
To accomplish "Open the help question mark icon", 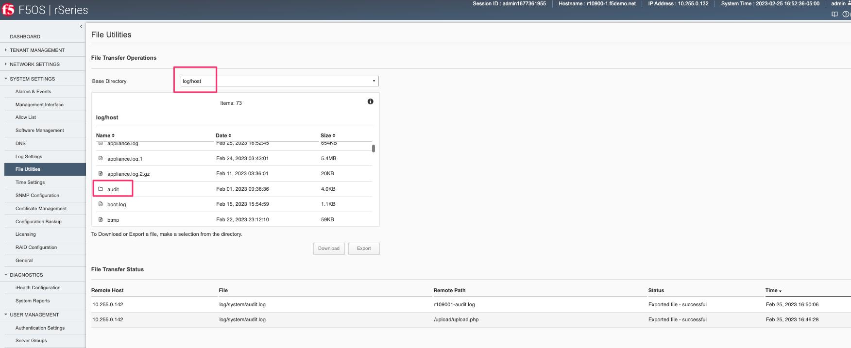I will pos(846,14).
